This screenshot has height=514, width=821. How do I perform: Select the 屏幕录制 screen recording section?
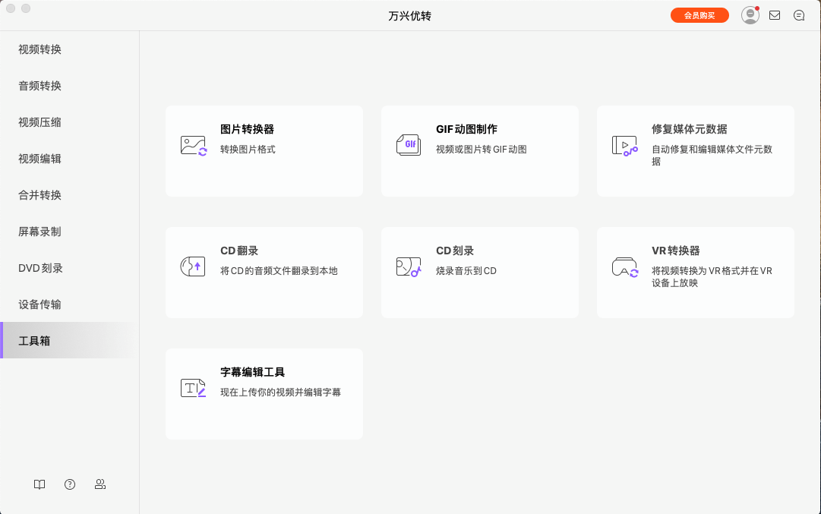point(39,231)
